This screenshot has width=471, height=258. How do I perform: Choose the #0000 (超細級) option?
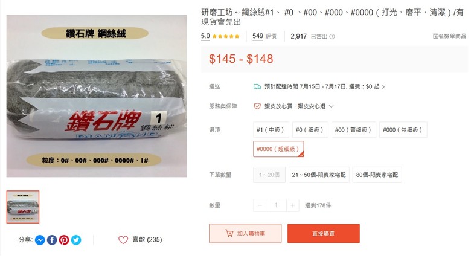278,149
